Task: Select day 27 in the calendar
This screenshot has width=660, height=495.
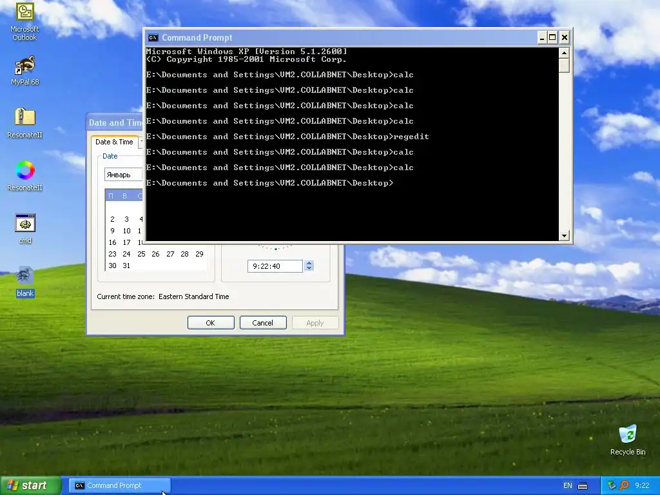Action: (170, 254)
